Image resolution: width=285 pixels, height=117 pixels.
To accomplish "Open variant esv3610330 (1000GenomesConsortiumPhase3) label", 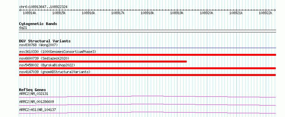I will tap(58, 52).
